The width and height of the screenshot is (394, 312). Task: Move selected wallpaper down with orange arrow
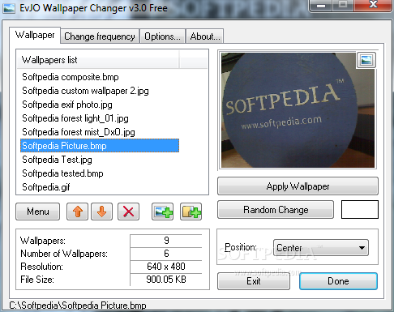point(101,212)
